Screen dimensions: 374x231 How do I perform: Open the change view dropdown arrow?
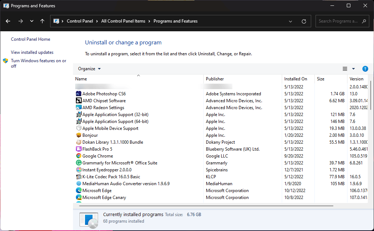(353, 68)
